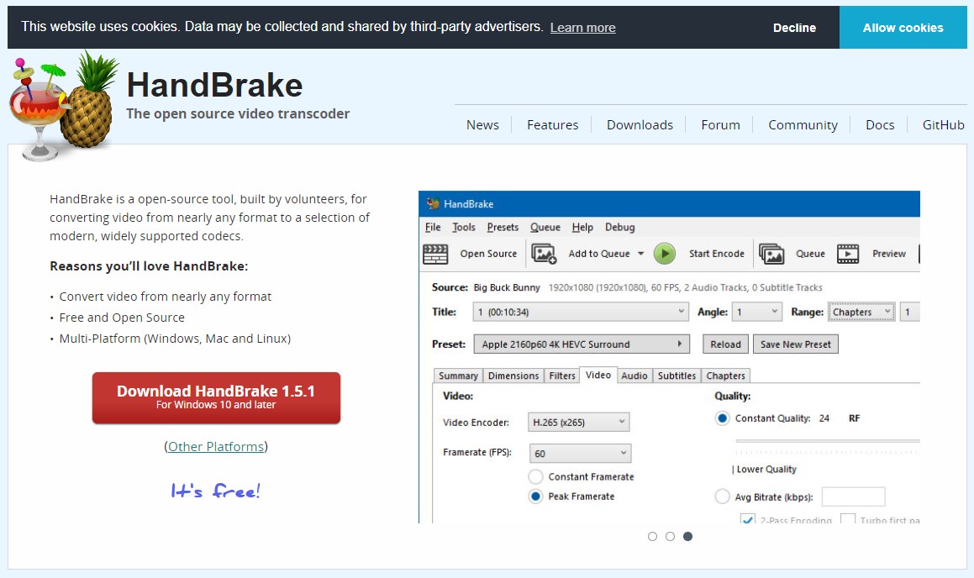The image size is (974, 578).
Task: Click the Preview filmstrip icon
Action: [x=848, y=254]
